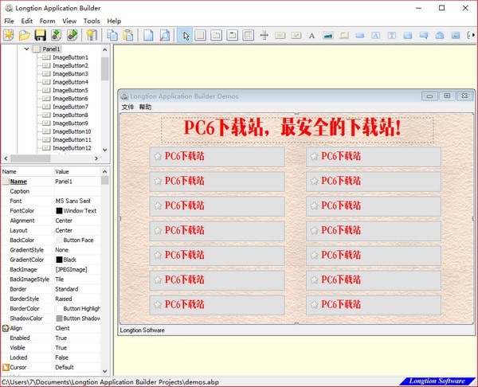The width and height of the screenshot is (478, 387).
Task: Click the tree panel scroll-up arrow
Action: [105, 49]
